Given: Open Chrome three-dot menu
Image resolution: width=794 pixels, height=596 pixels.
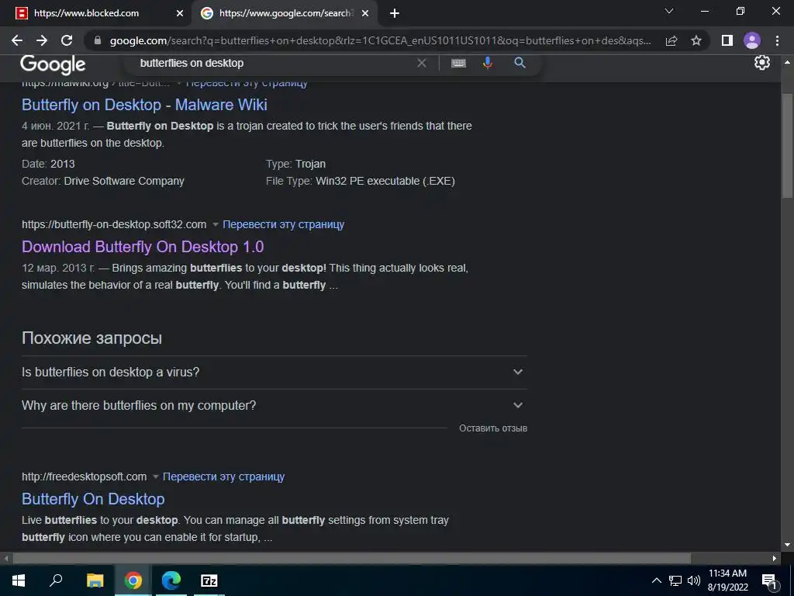Looking at the screenshot, I should point(777,40).
